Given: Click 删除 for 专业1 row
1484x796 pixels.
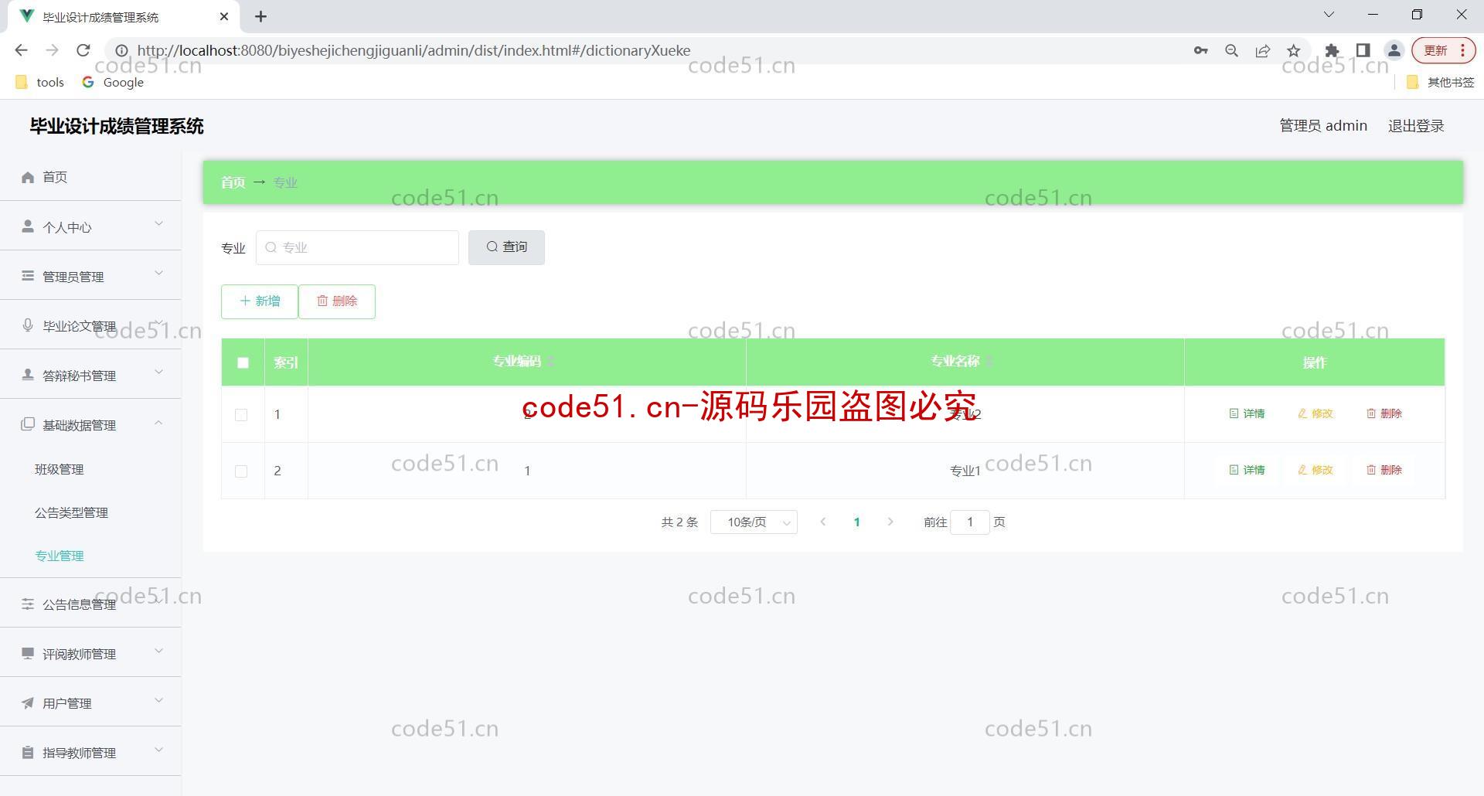Looking at the screenshot, I should pos(1384,470).
